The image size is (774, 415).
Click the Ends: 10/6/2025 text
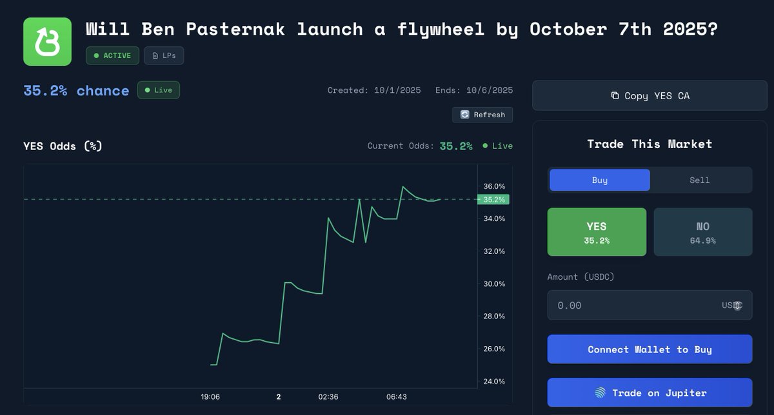(x=474, y=90)
